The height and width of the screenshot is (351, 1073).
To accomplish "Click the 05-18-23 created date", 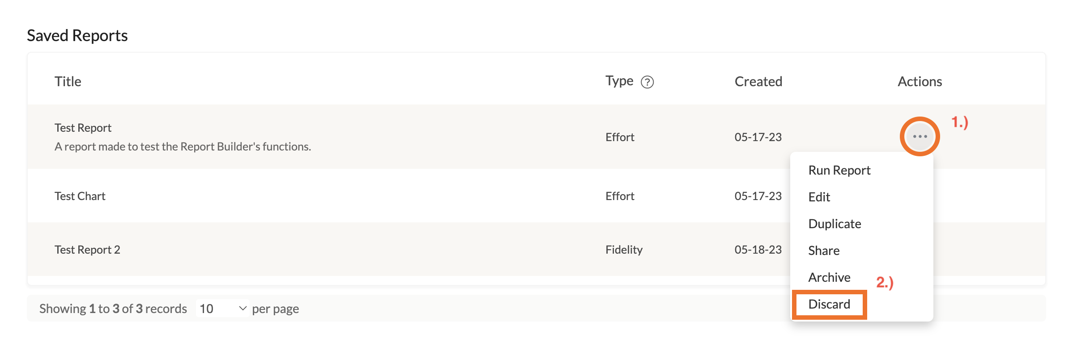I will coord(758,250).
